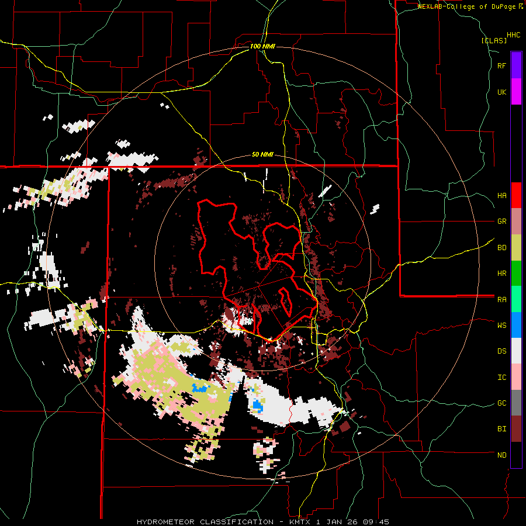Click the WS legend label
Viewport: 526px width, 526px height.
(x=501, y=326)
